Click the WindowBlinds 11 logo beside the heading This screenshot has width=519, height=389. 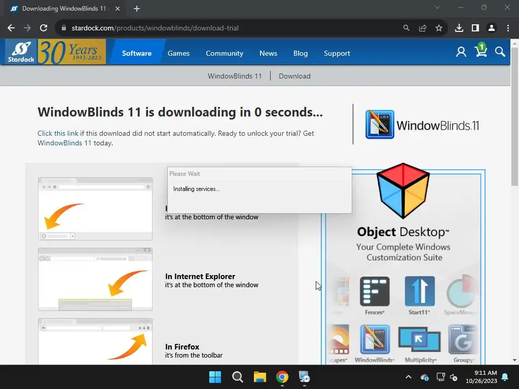point(422,125)
